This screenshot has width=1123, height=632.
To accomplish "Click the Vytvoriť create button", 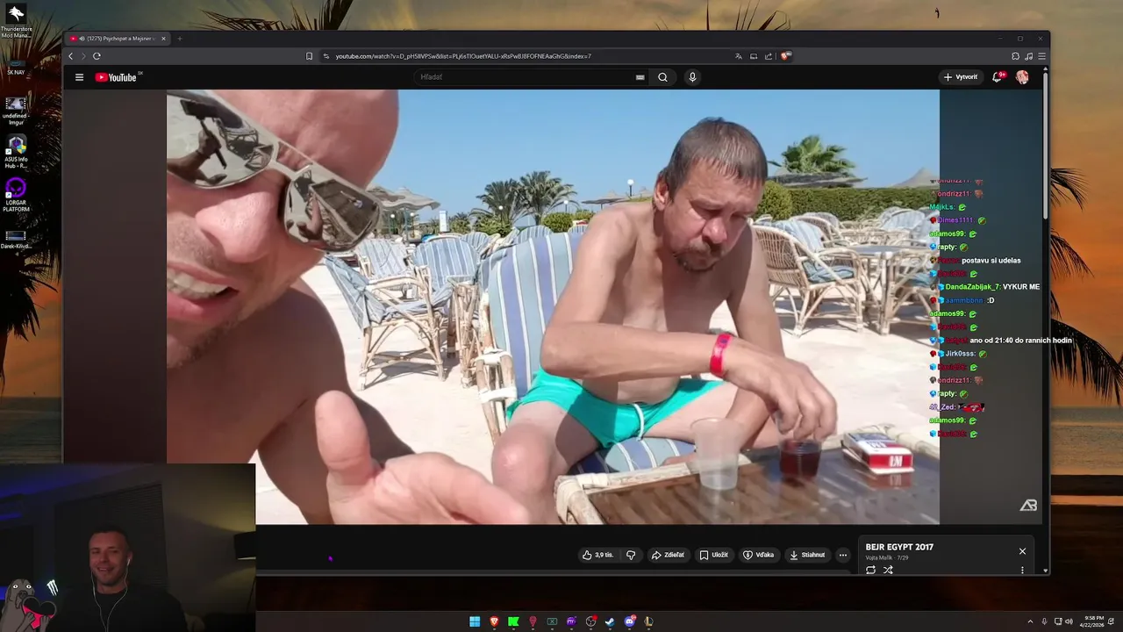I will 961,77.
